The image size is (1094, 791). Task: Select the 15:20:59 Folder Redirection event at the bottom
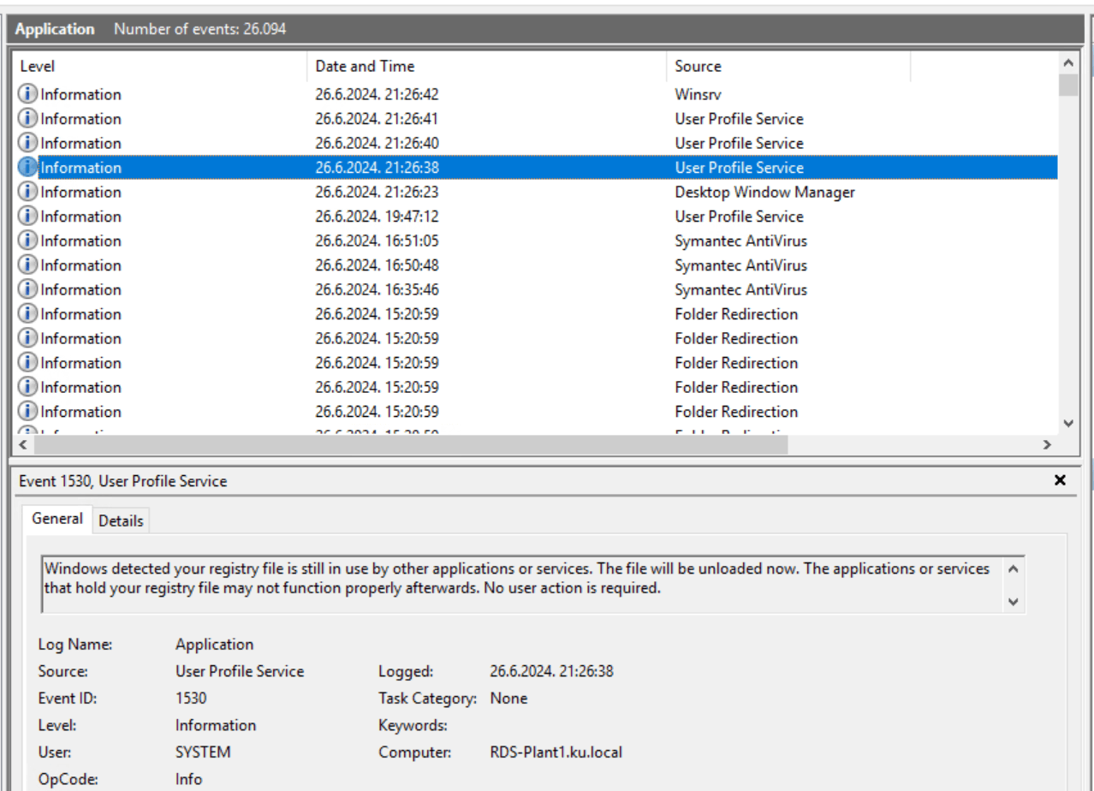click(x=342, y=412)
